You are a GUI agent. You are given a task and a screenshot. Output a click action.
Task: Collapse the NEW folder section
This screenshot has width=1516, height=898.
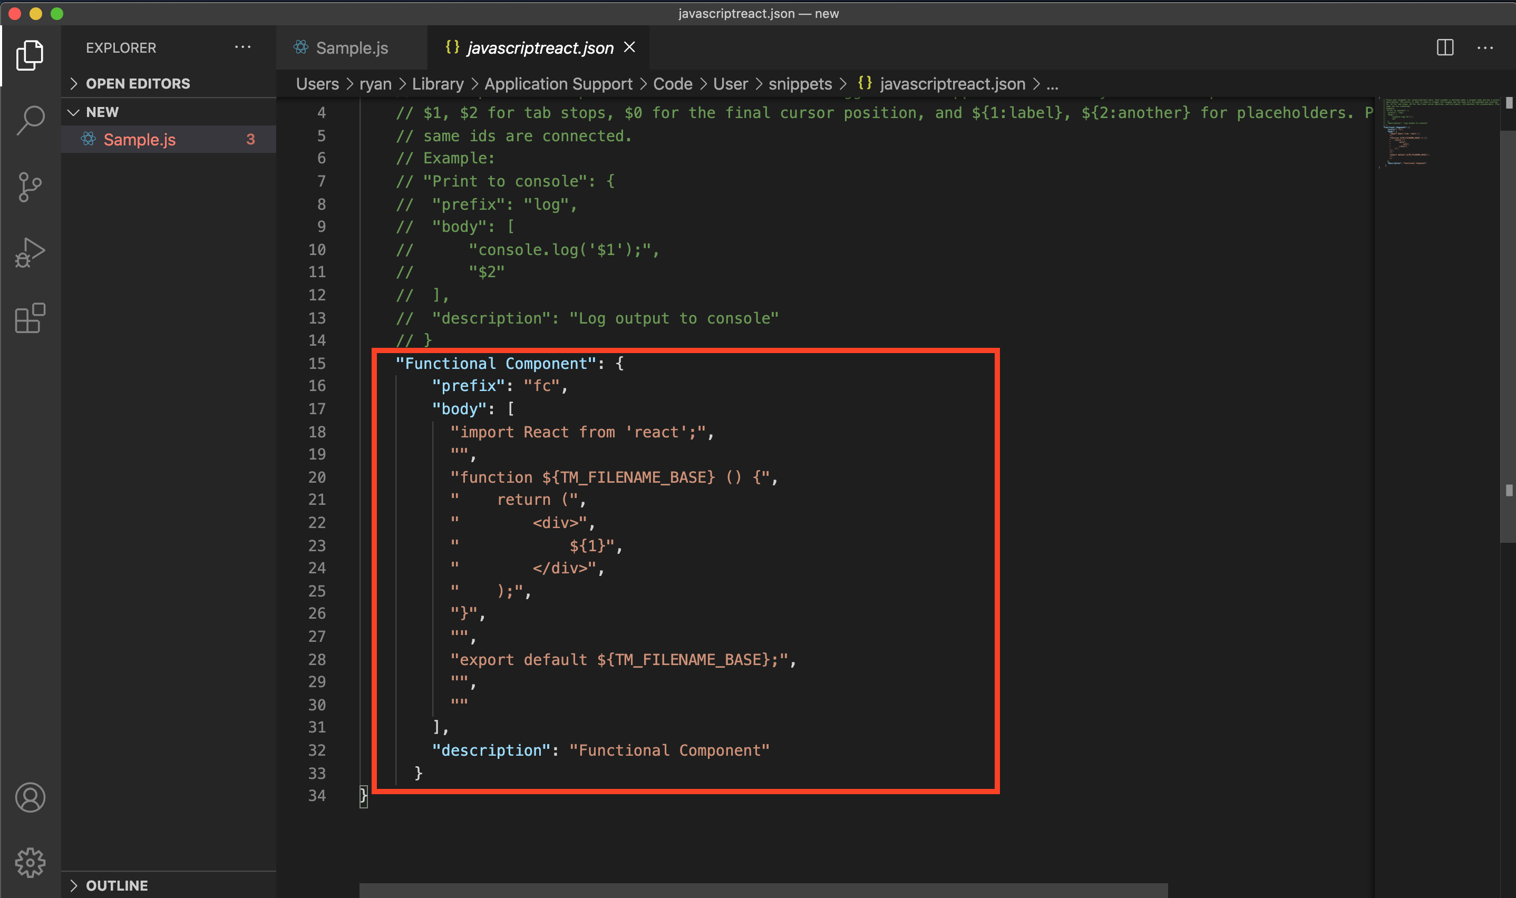coord(102,112)
